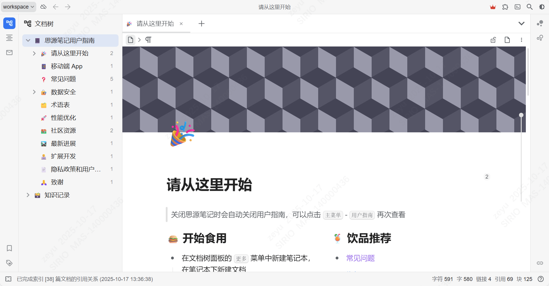Switch to the 请从这里开始 tab
The height and width of the screenshot is (286, 549).
click(154, 24)
